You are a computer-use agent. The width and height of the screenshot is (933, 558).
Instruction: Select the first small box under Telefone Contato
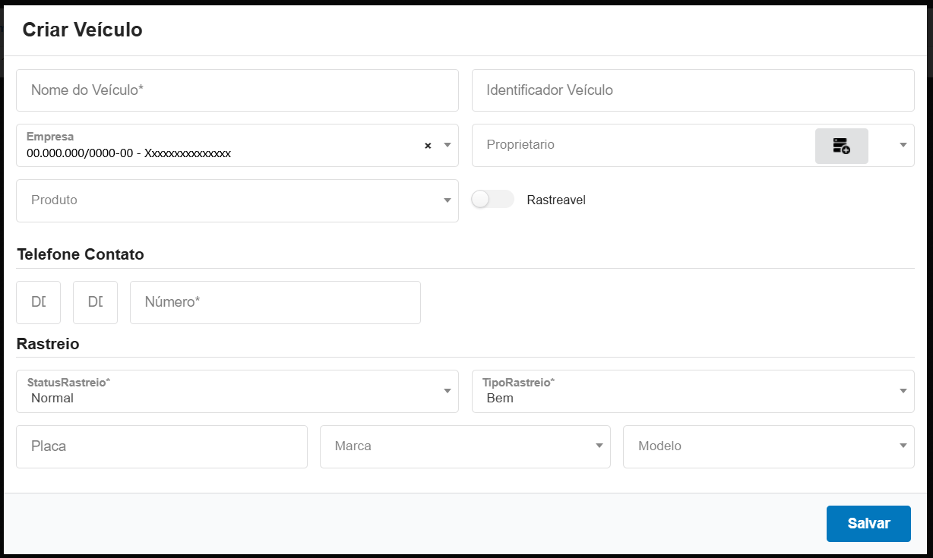coord(38,302)
